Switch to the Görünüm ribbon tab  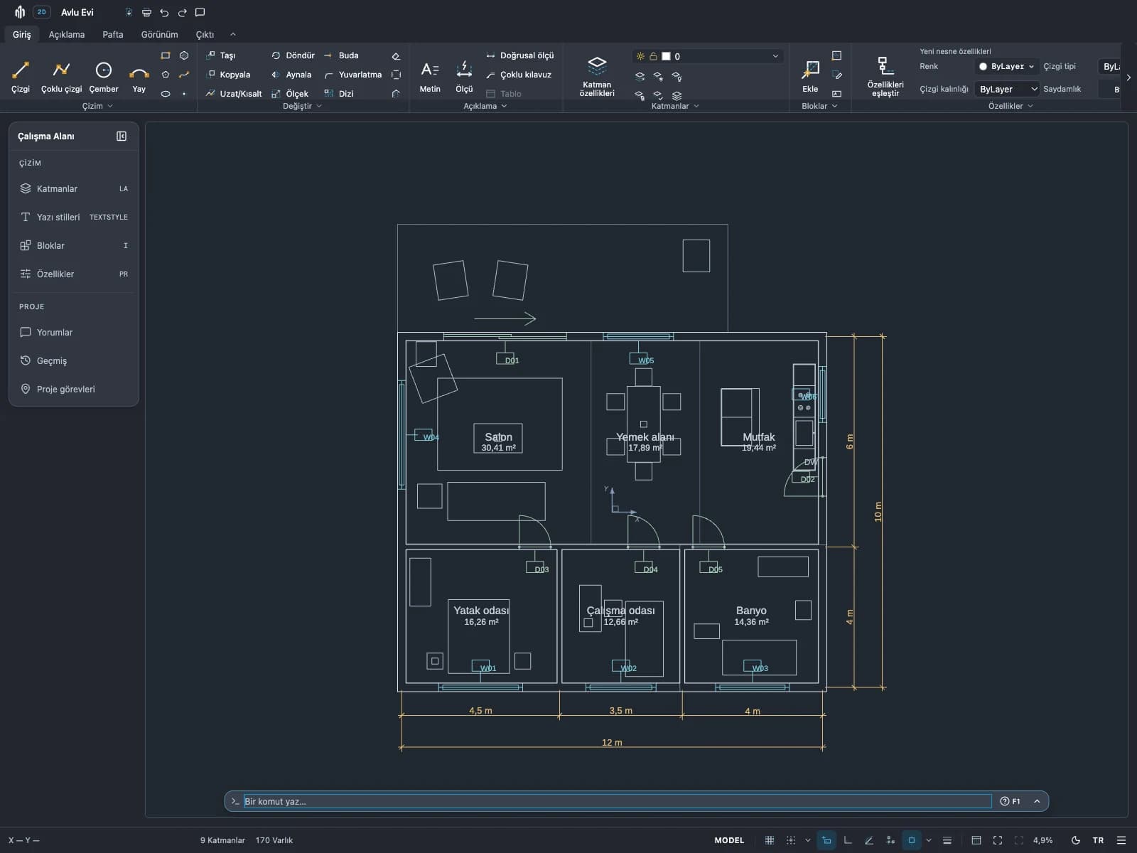(x=159, y=34)
